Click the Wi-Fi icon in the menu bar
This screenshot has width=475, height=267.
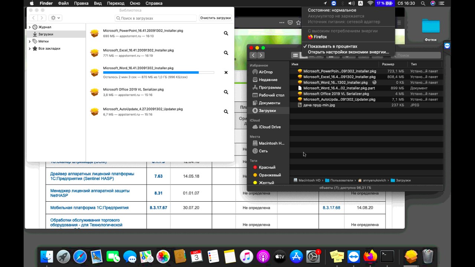(x=370, y=3)
